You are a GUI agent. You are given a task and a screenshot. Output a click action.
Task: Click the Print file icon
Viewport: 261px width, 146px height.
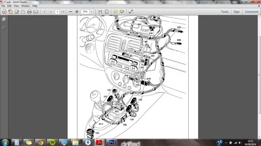point(29,12)
